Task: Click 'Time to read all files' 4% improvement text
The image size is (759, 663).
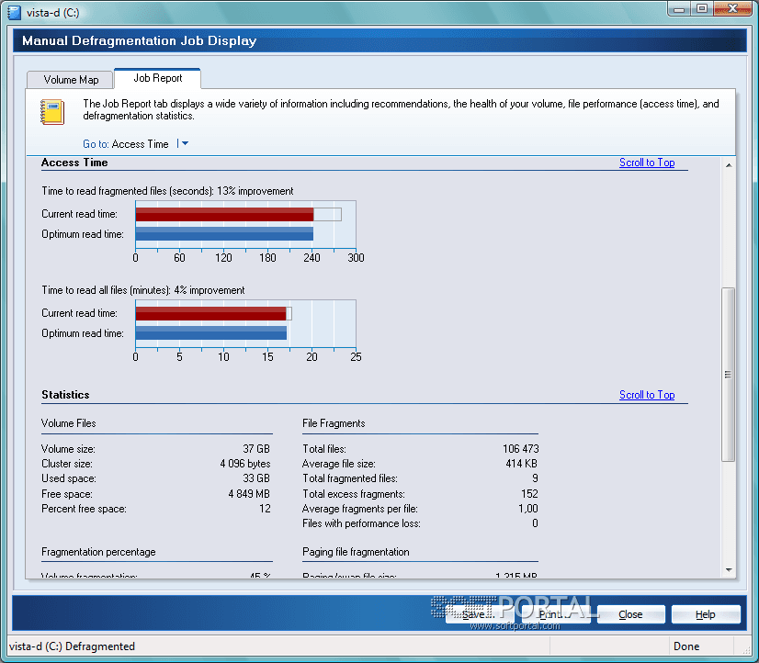Action: (143, 290)
